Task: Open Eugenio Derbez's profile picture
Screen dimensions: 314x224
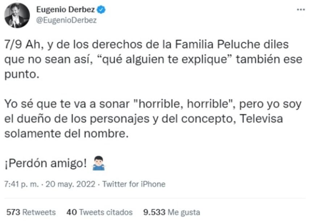Action: [17, 15]
